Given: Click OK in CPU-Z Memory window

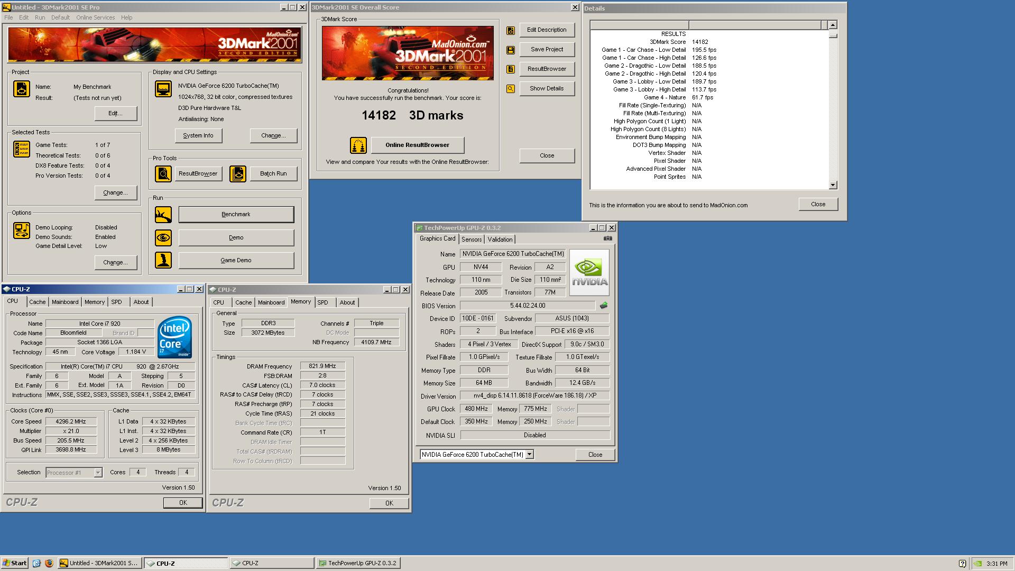Looking at the screenshot, I should 389,503.
